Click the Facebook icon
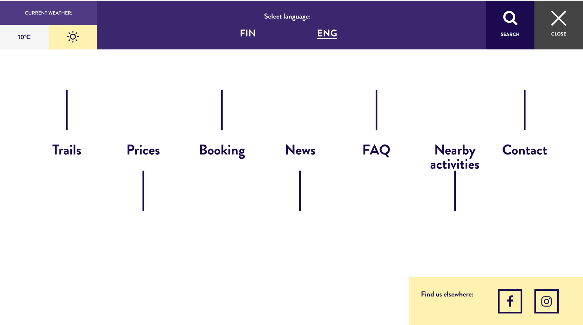The height and width of the screenshot is (325, 583). pos(510,301)
